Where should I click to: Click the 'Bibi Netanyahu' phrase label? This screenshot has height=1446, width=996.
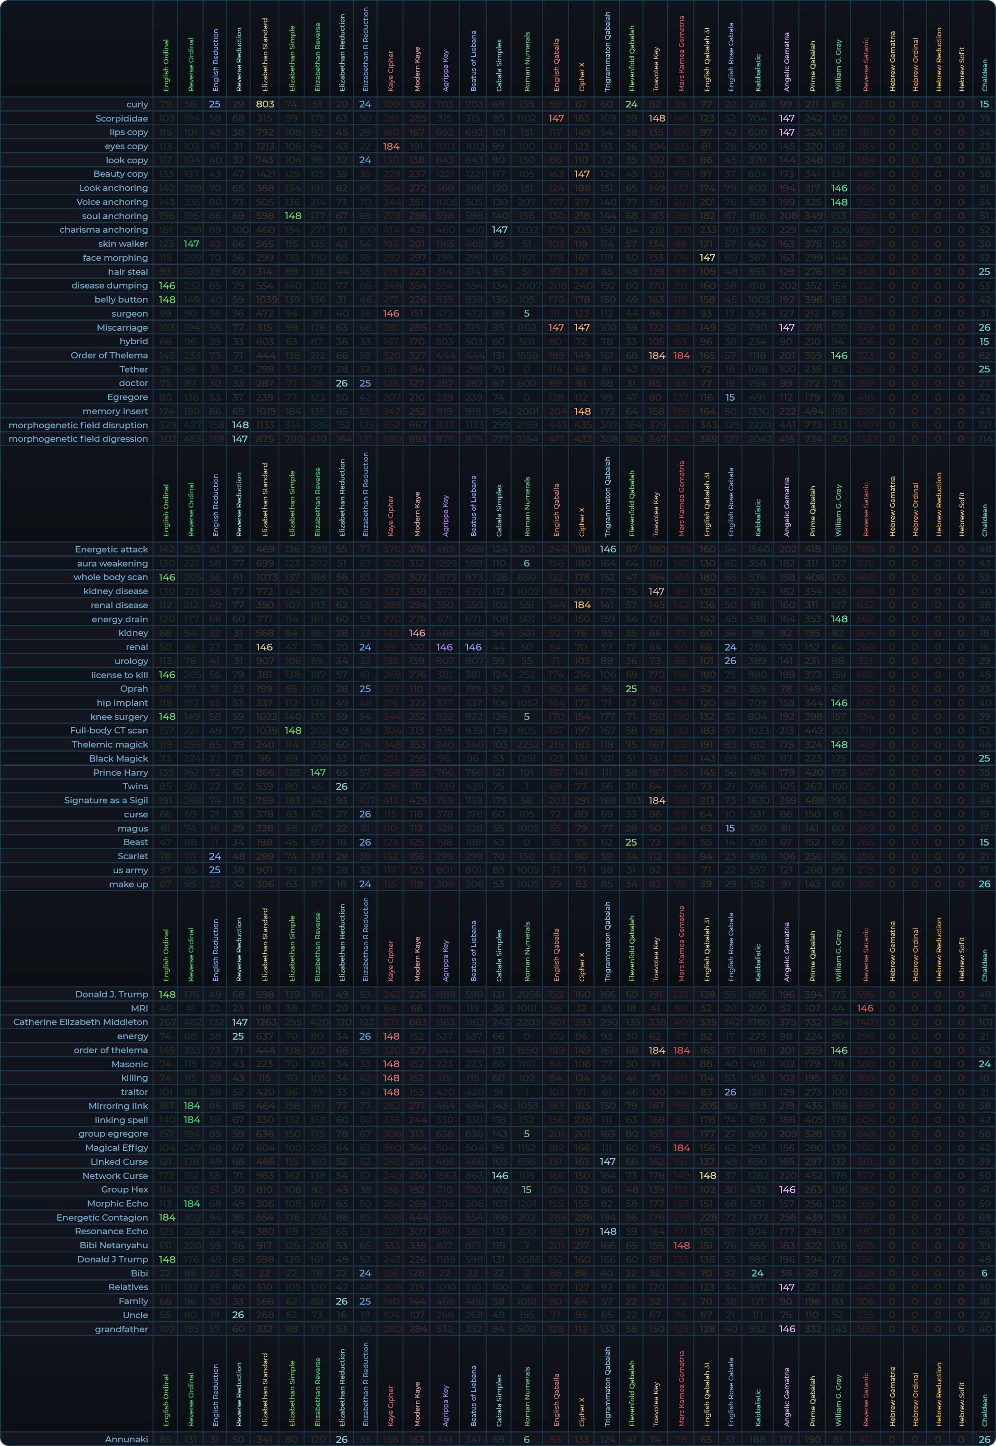tap(114, 1246)
